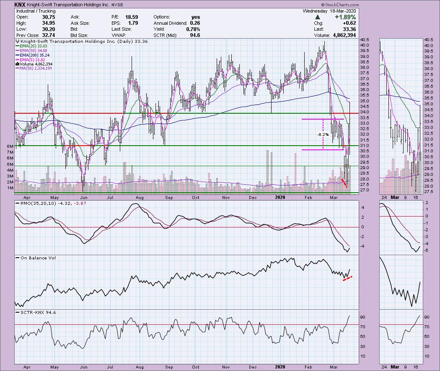The image size is (440, 371).
Task: Click the Open value 30.75
Action: pyautogui.click(x=49, y=17)
